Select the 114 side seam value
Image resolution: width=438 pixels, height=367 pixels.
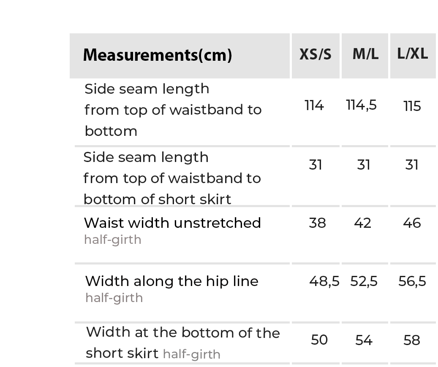pos(314,105)
